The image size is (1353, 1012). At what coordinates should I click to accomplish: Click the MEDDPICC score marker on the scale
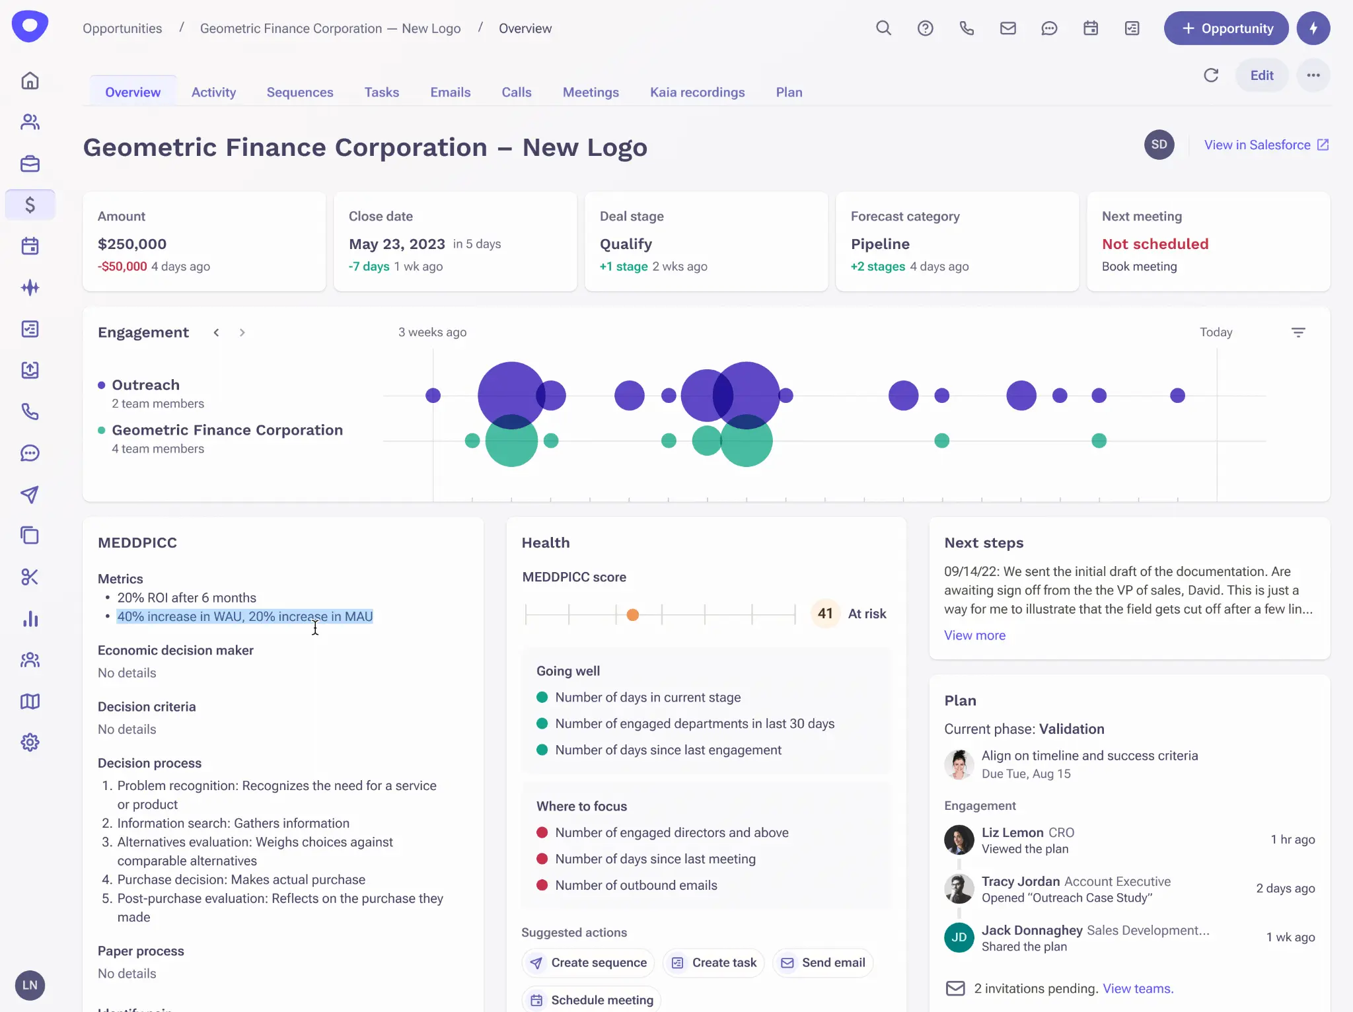[x=632, y=614]
